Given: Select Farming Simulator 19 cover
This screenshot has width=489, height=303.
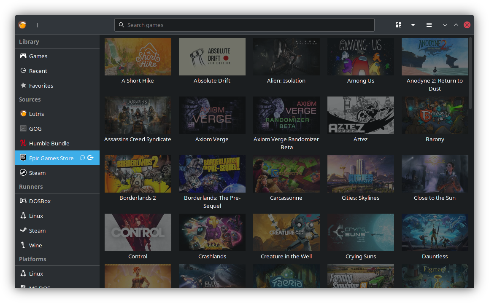Looking at the screenshot, I should point(360,276).
